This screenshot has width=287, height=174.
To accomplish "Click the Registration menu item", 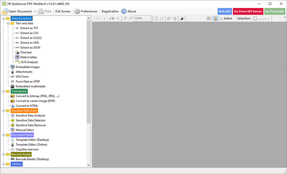I will (110, 11).
